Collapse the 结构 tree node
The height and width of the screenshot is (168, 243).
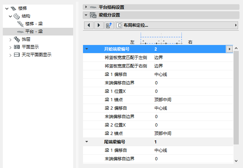11,16
